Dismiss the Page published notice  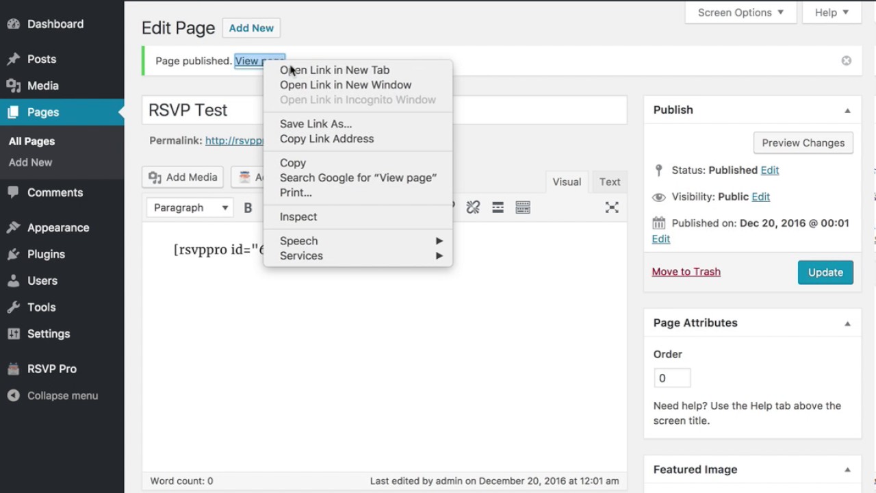[847, 60]
